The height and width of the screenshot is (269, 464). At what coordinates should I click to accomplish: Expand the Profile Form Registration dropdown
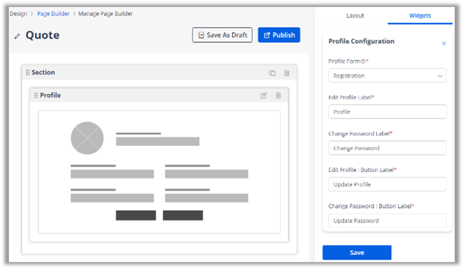(387, 76)
